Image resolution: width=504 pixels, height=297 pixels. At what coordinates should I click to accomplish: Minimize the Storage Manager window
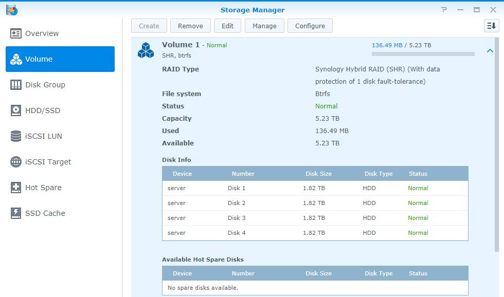(x=460, y=10)
